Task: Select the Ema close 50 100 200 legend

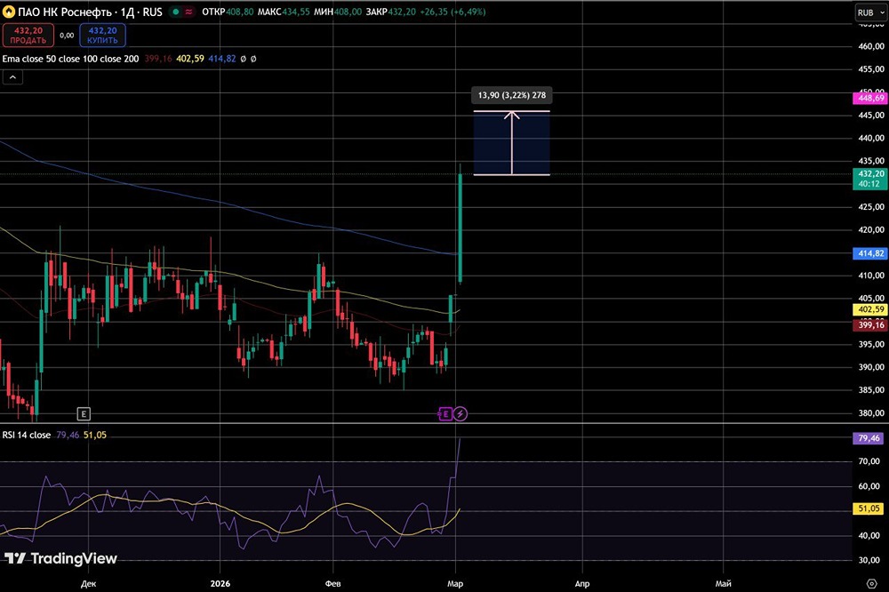Action: pyautogui.click(x=70, y=59)
